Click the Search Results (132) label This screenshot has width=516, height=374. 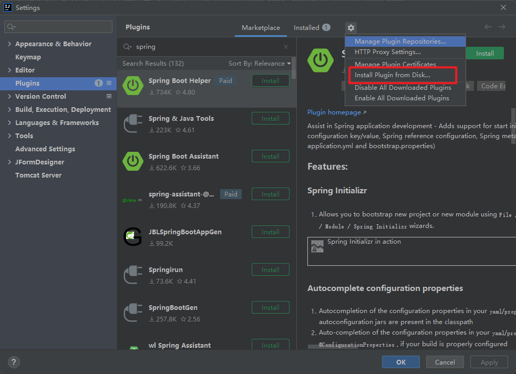pos(153,64)
